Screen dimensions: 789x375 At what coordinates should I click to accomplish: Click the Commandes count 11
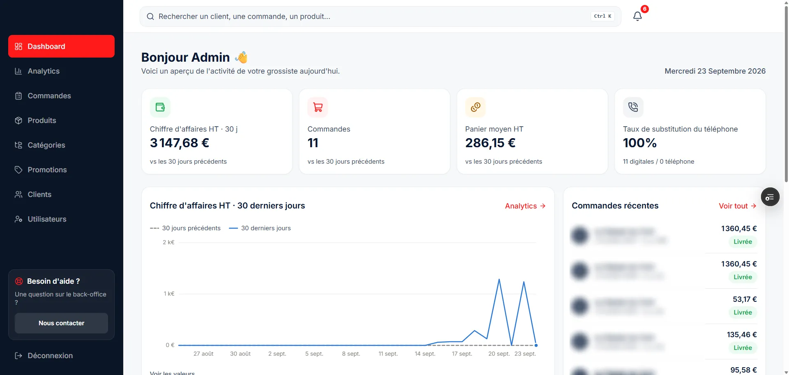[x=313, y=143]
